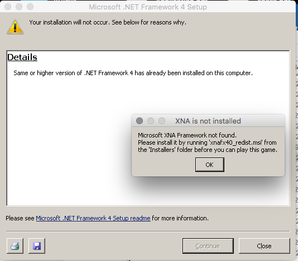Click the 'Microsoft XNA Framework not found' text
298x261 pixels.
tap(187, 135)
